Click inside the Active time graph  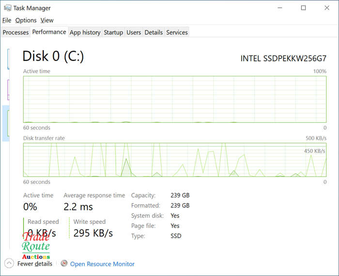click(x=175, y=99)
